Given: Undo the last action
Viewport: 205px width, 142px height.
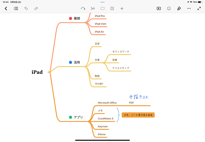Looking at the screenshot, I should [x=26, y=9].
